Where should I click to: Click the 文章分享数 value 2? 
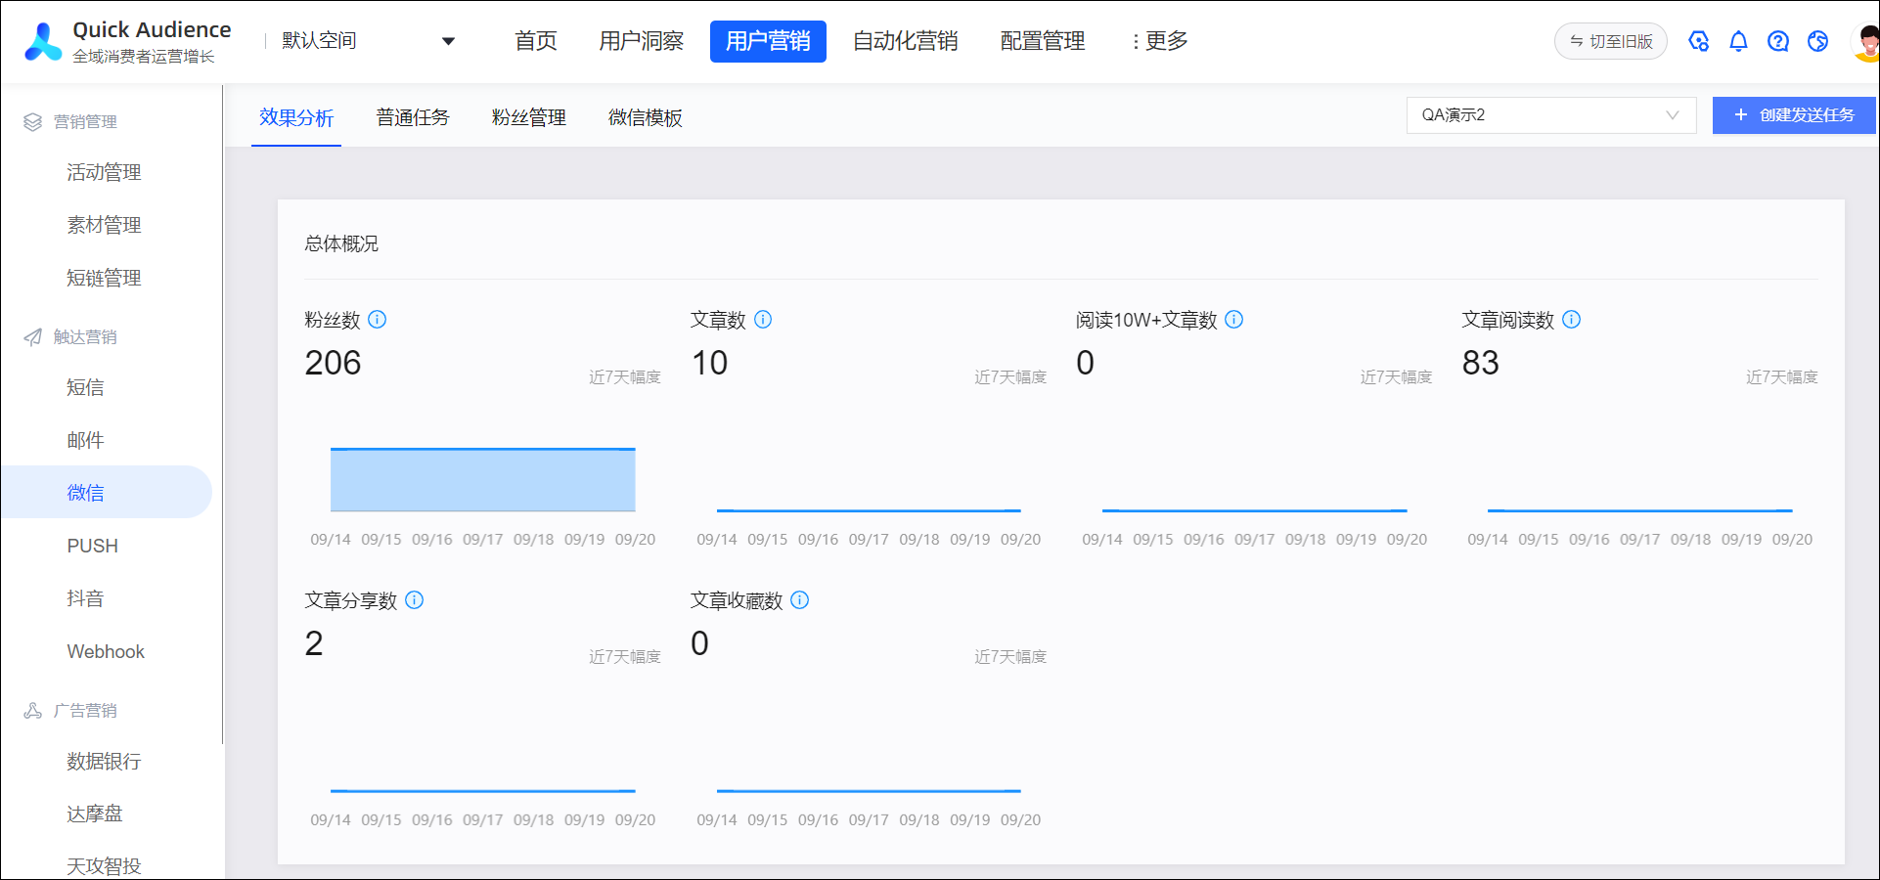point(313,643)
